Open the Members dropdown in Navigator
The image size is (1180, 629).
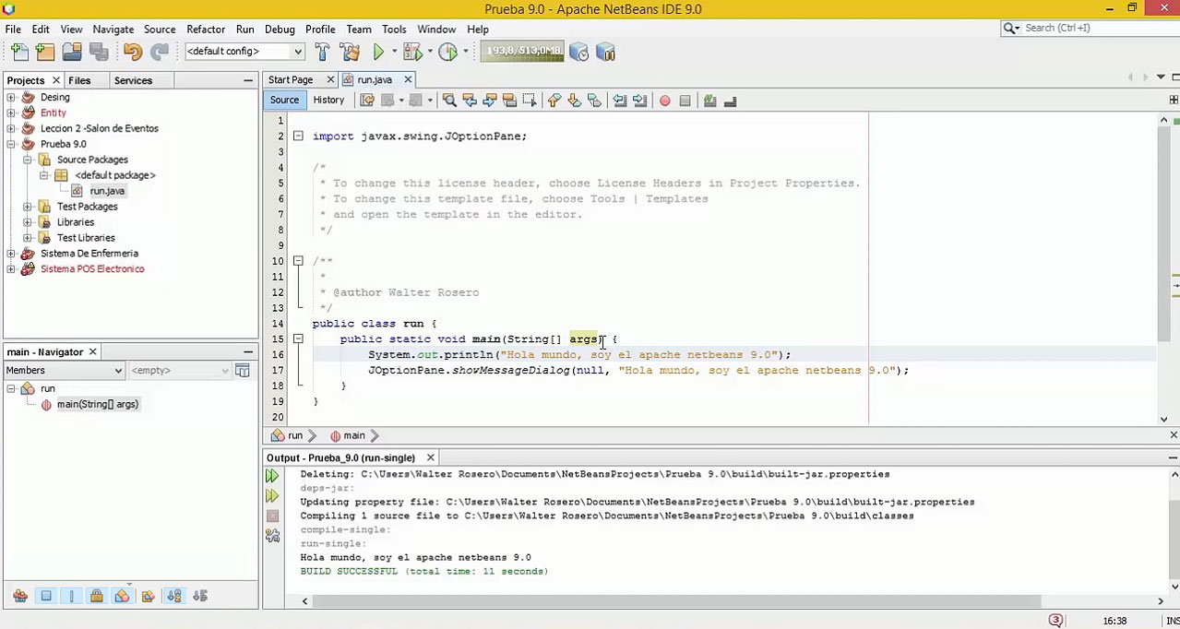click(64, 371)
